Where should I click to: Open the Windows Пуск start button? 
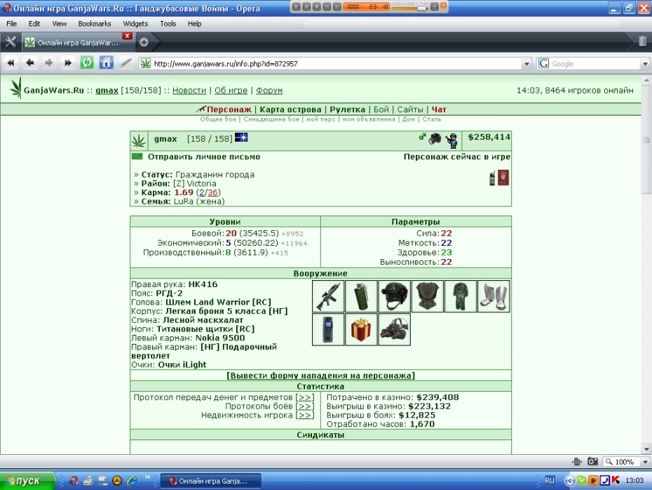pos(27,481)
